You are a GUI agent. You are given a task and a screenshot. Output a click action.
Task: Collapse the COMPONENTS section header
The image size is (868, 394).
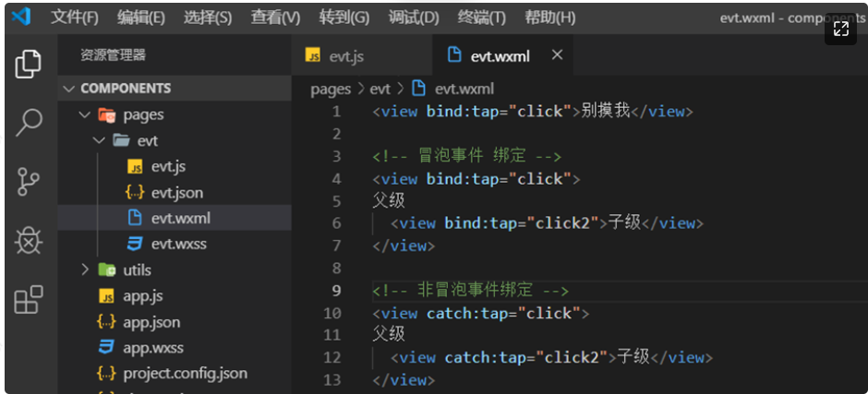pyautogui.click(x=126, y=89)
